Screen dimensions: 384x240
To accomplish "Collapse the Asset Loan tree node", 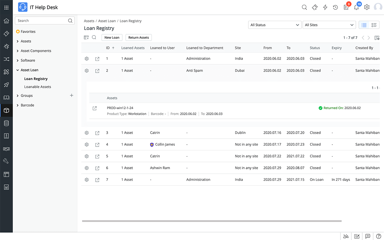I will 18,70.
